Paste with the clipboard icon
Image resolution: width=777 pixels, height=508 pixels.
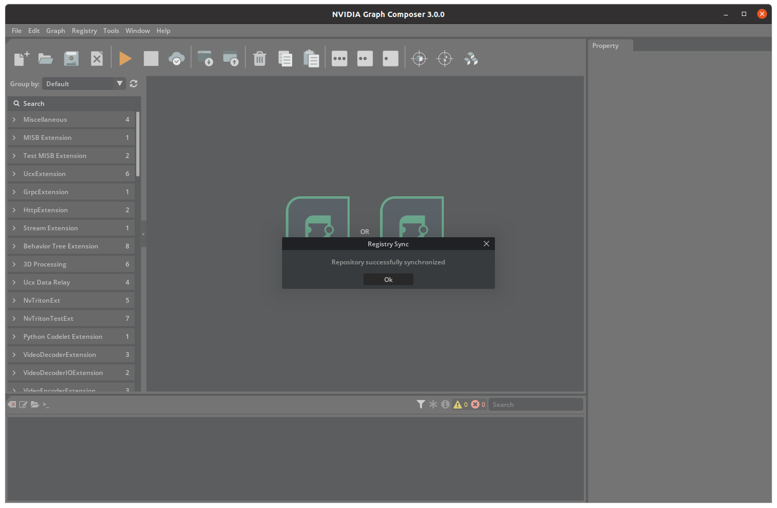coord(311,59)
